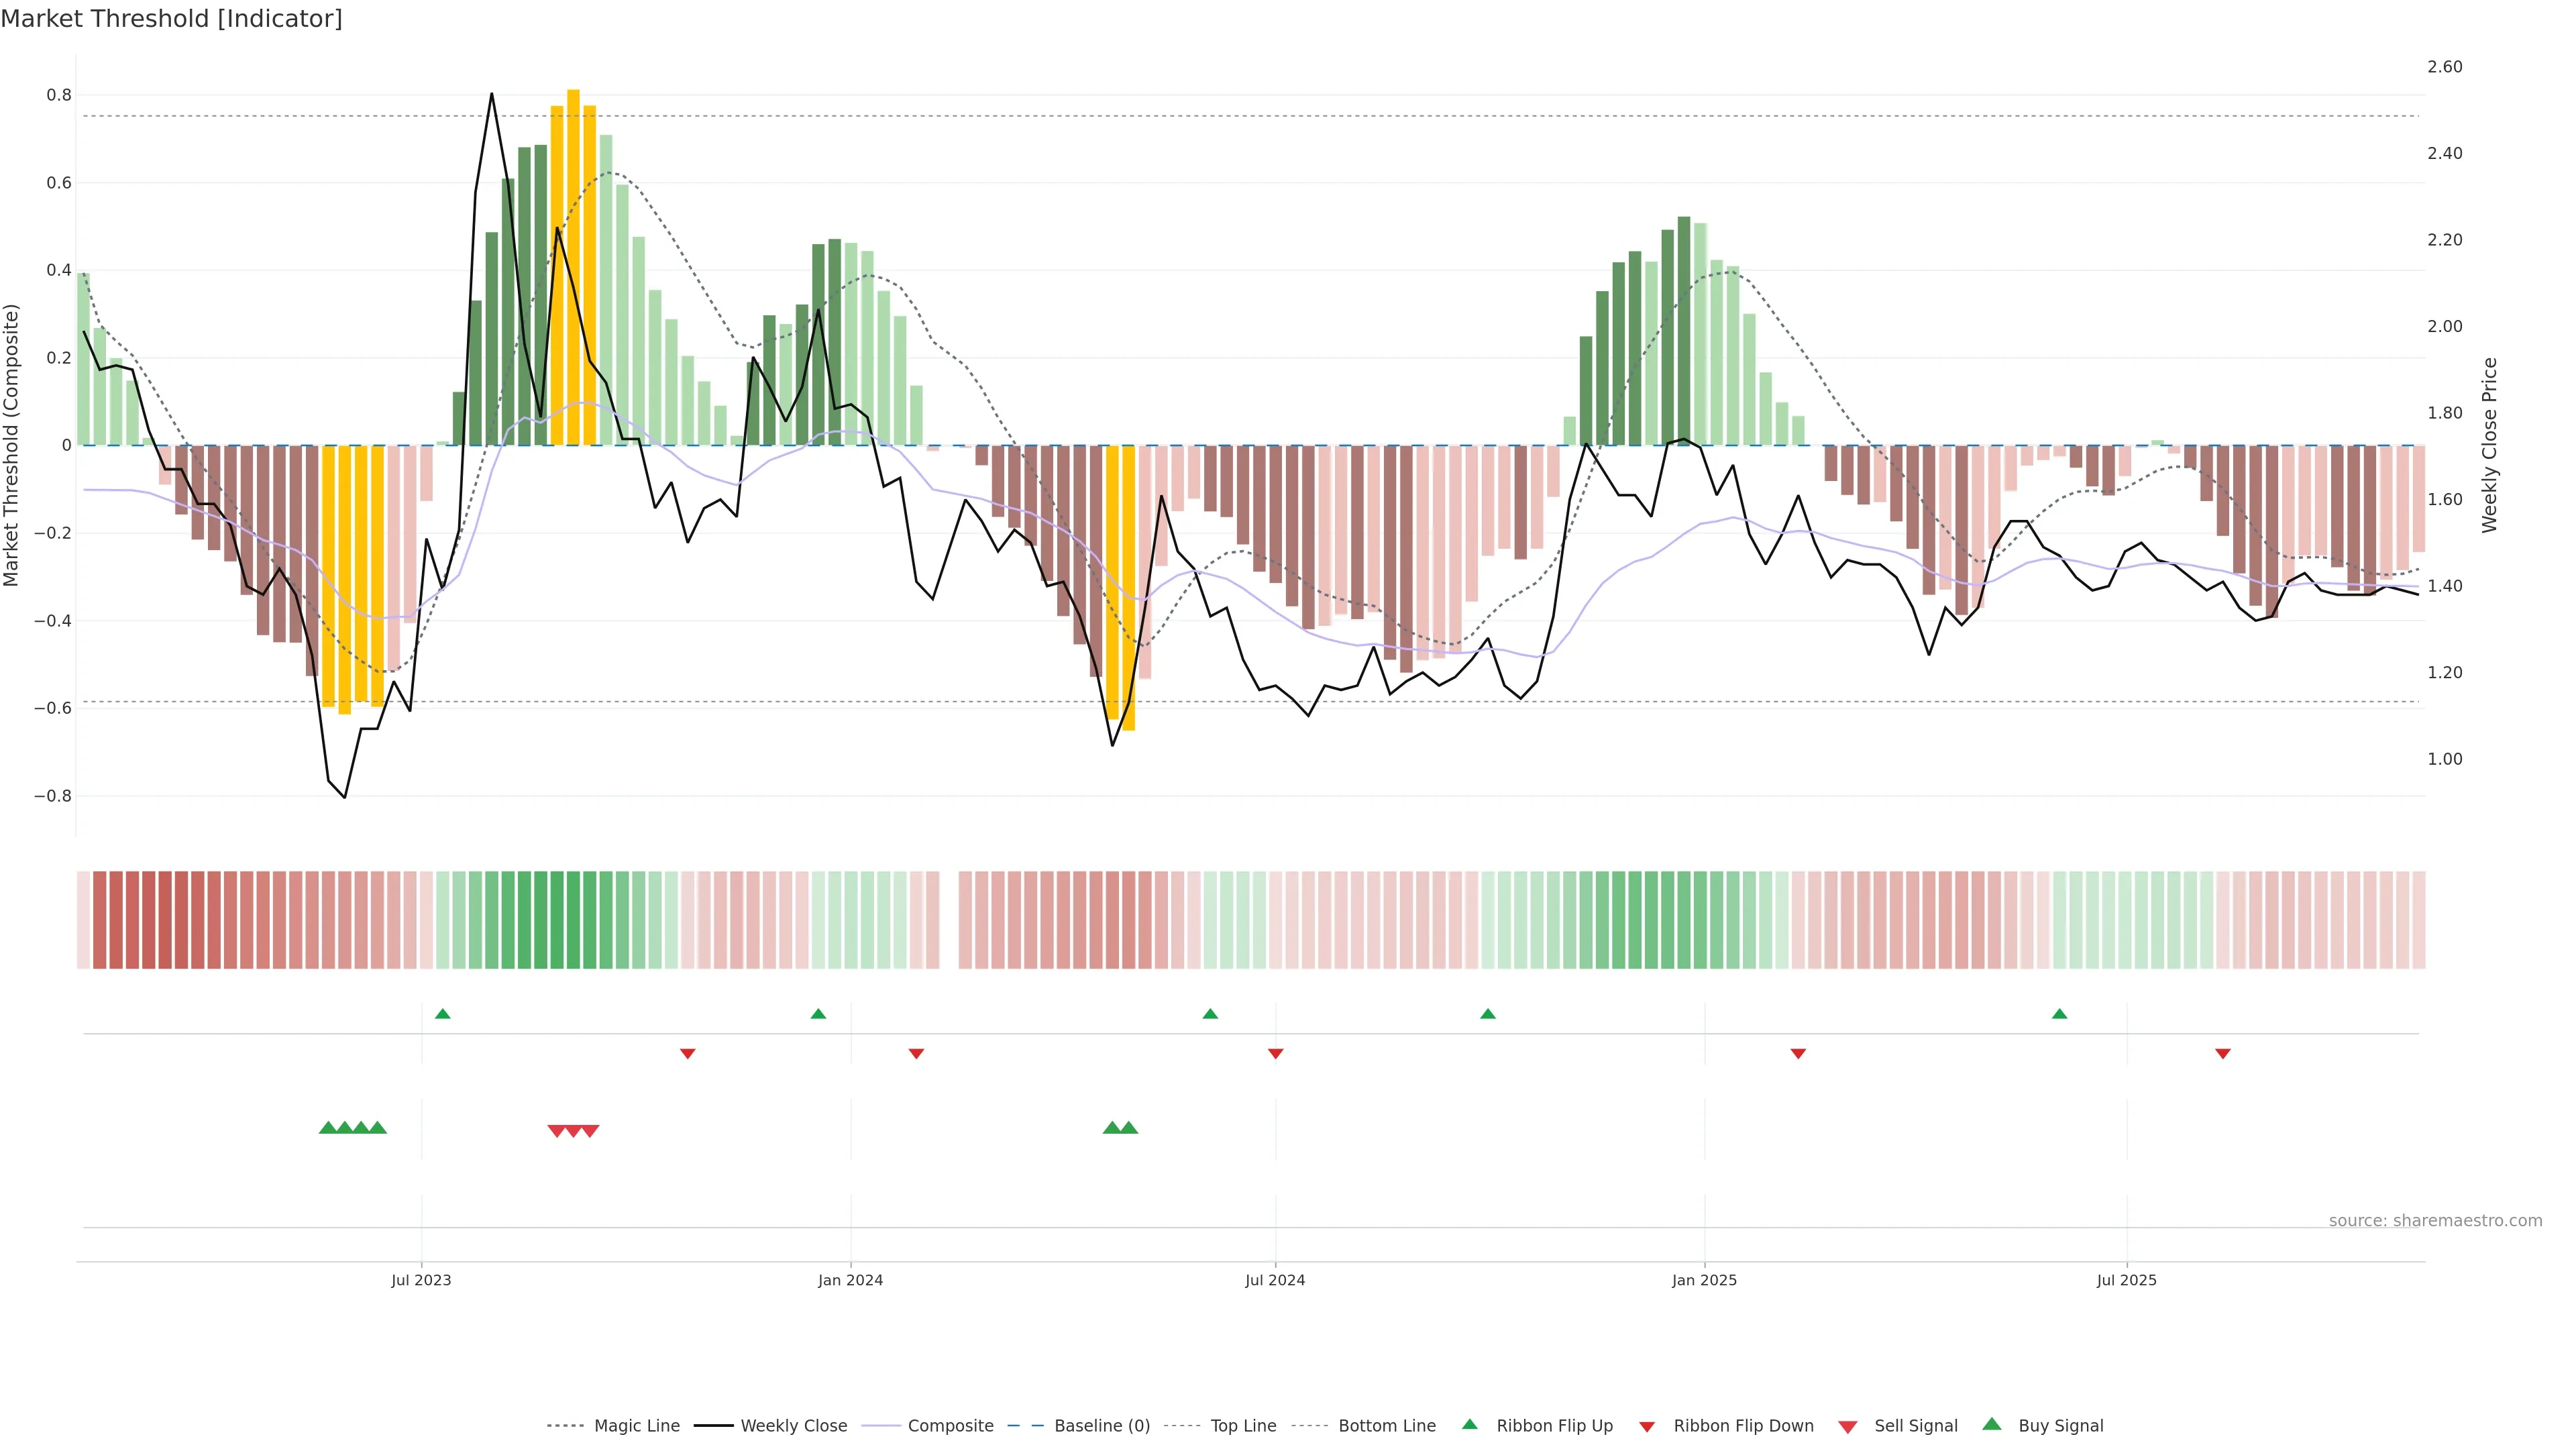The height and width of the screenshot is (1449, 2576).
Task: Click the Market Threshold [Indicator] title
Action: pyautogui.click(x=171, y=19)
